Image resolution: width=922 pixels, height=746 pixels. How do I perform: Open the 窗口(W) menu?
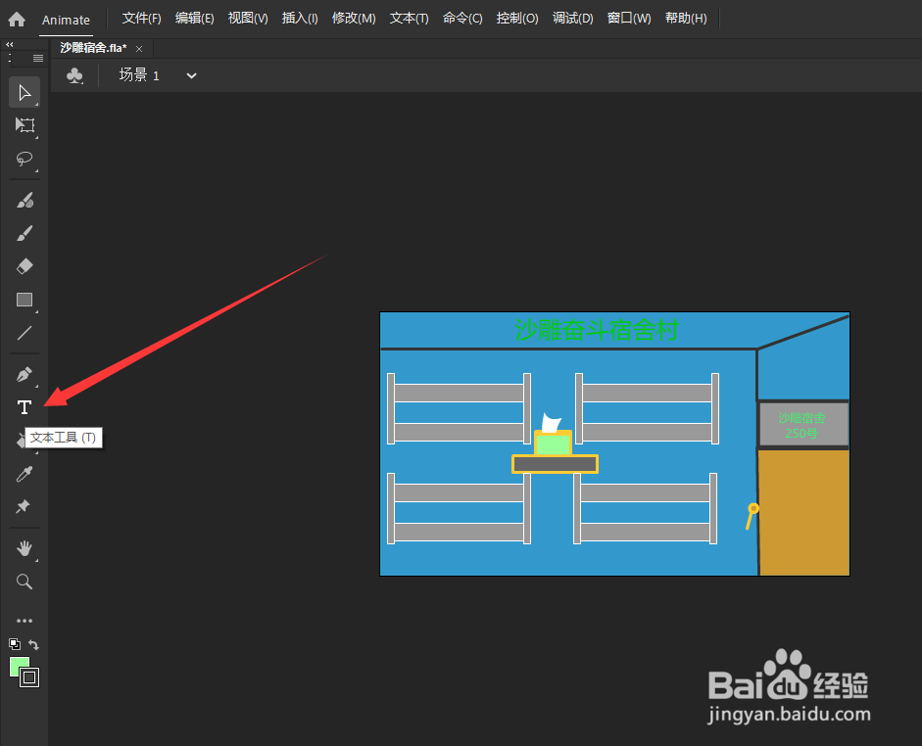tap(629, 19)
